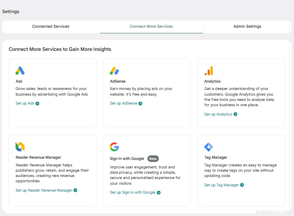Click heading Connect More Services to Gain More Insights

[60, 49]
